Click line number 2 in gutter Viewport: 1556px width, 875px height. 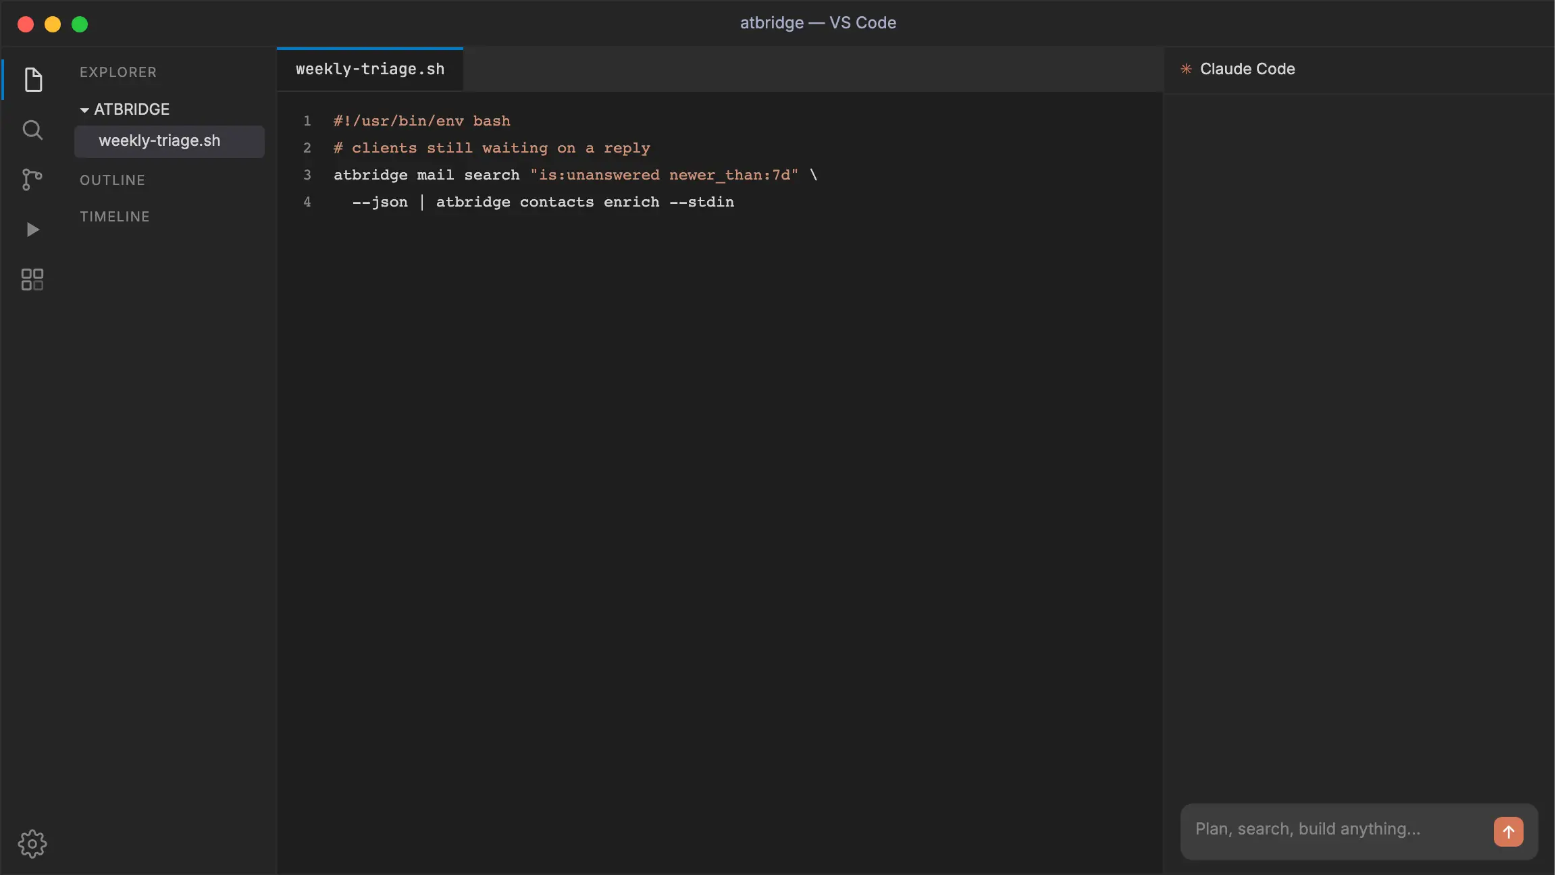coord(307,148)
